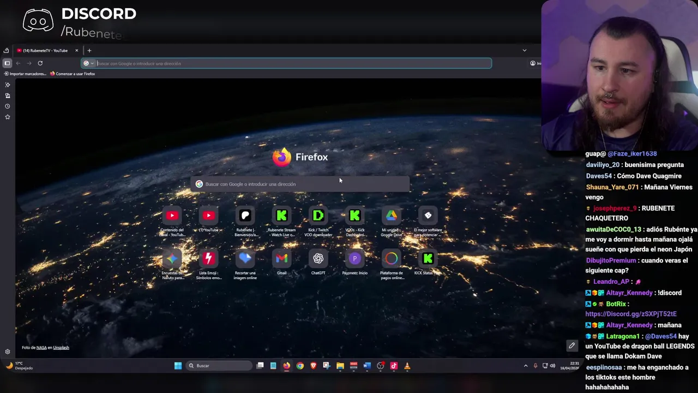The image size is (698, 393).
Task: Click chat username Altayr_Kennedy next to '!discord'
Action: point(629,293)
